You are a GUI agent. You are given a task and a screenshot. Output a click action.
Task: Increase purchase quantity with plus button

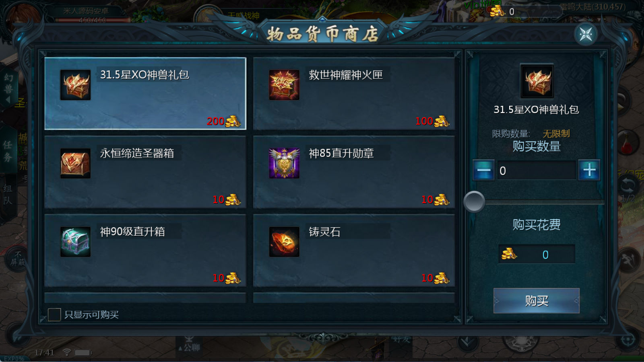589,170
